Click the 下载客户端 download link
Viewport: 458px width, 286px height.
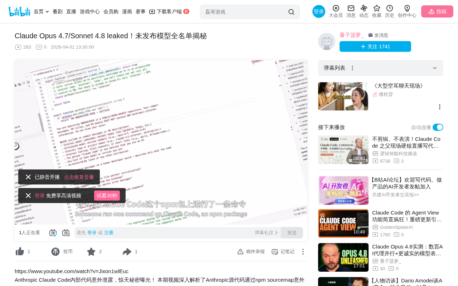pos(169,11)
